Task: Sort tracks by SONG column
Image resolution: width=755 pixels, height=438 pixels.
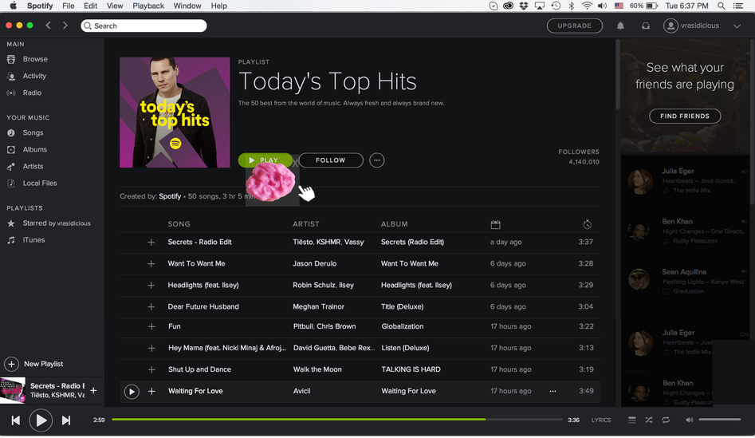Action: 179,224
